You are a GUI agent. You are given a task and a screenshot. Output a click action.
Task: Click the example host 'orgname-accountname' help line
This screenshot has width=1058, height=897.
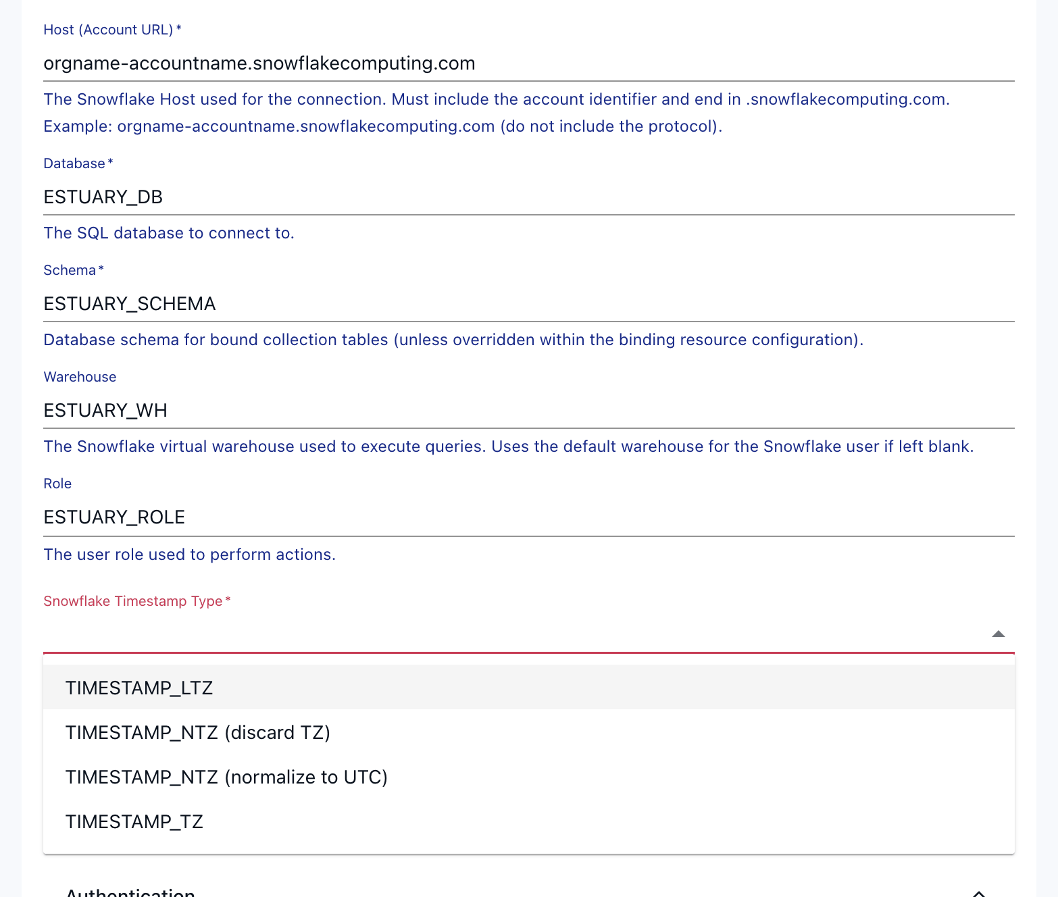coord(383,126)
